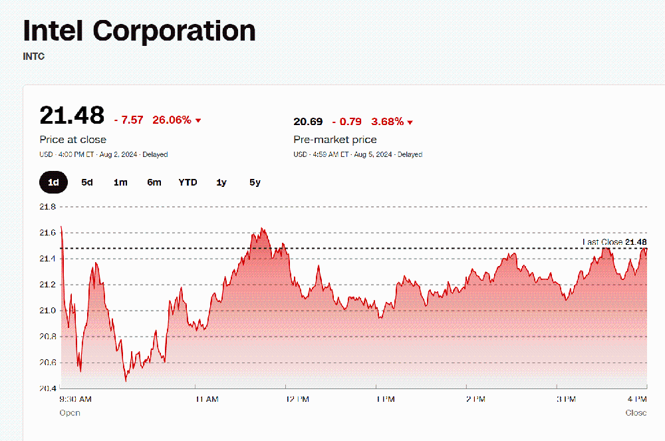The width and height of the screenshot is (665, 441).
Task: Switch chart to 1m range
Action: (x=120, y=182)
